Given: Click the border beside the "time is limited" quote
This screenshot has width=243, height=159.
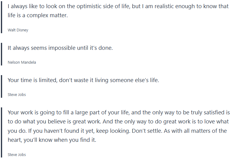Looking at the screenshot, I should [x=2, y=86].
